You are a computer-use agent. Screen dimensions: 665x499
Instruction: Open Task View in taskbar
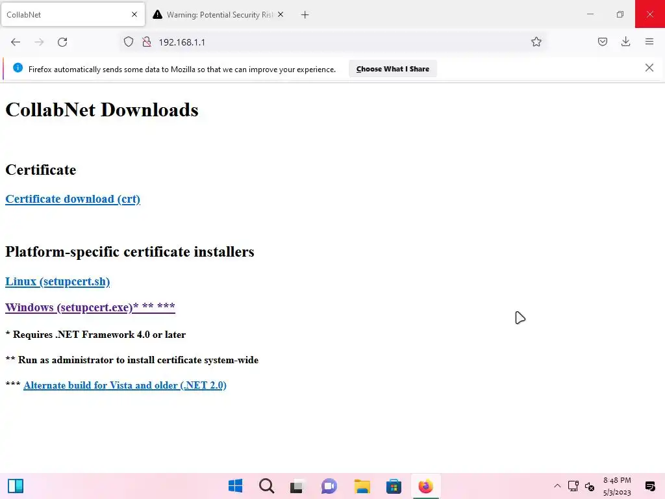tap(297, 486)
